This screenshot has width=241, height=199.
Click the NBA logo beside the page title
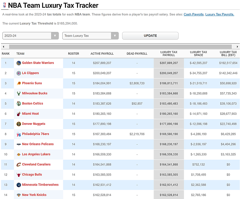coord(5,5)
